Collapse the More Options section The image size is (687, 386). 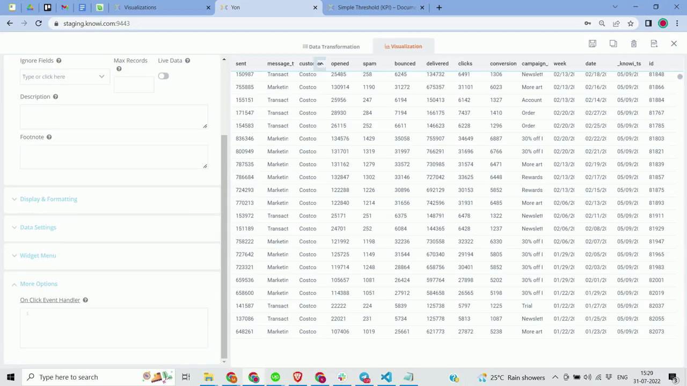click(x=38, y=284)
